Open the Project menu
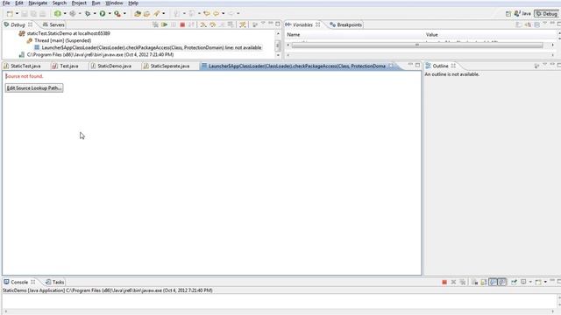 pyautogui.click(x=79, y=3)
